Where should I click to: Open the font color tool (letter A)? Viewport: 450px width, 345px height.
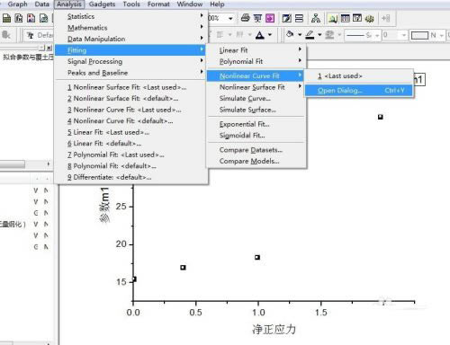coord(259,35)
